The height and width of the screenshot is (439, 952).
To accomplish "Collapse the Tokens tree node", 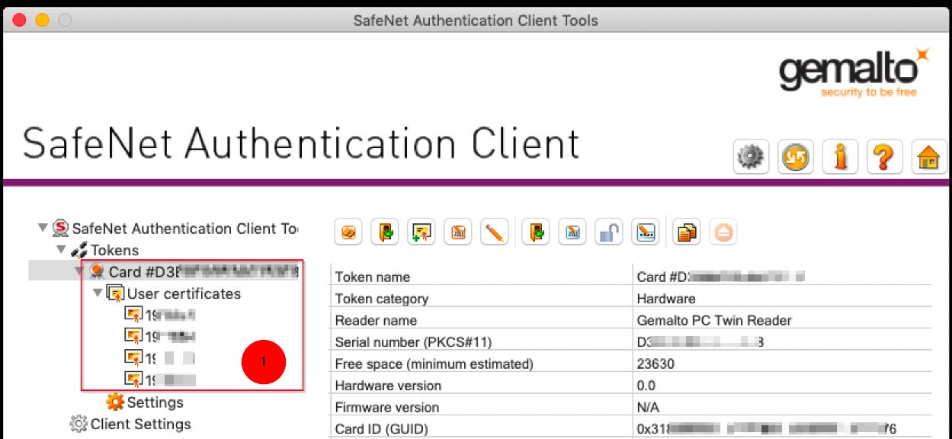I will 61,249.
